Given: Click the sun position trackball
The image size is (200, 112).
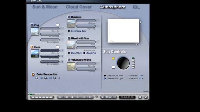Looking at the screenshot, I should 123,63.
